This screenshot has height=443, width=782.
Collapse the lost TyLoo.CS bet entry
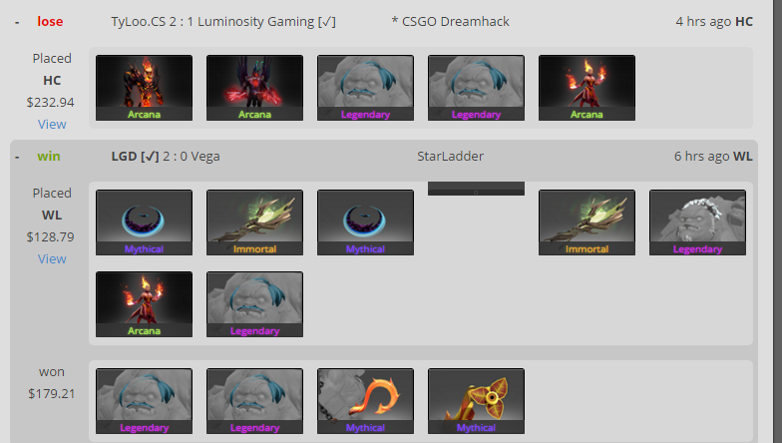[17, 22]
